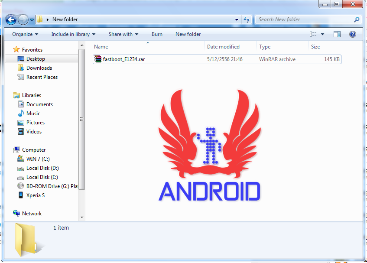Image resolution: width=367 pixels, height=263 pixels.
Task: Click the WIN 7 (C:) drive icon
Action: 21,159
